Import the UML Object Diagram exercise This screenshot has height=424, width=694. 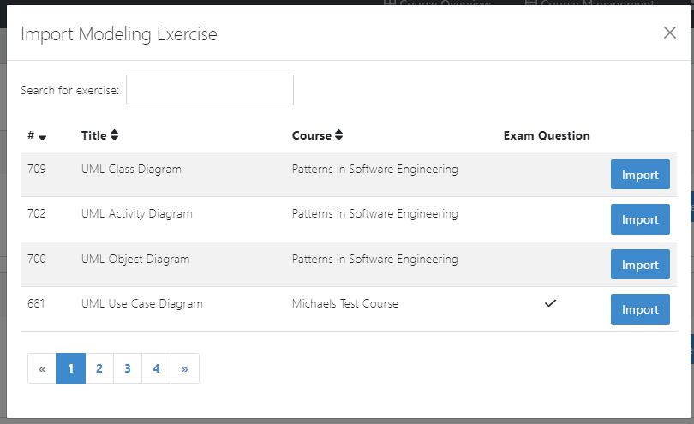[639, 265]
